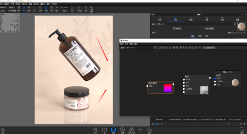Image resolution: width=247 pixels, height=134 pixels.
Task: Open the Material menu in Material Graph window
Action: (122, 44)
